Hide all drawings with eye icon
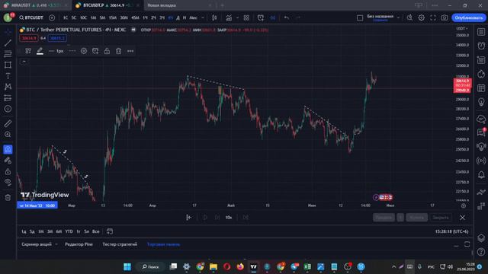Image resolution: width=488 pixels, height=274 pixels. pos(8,183)
